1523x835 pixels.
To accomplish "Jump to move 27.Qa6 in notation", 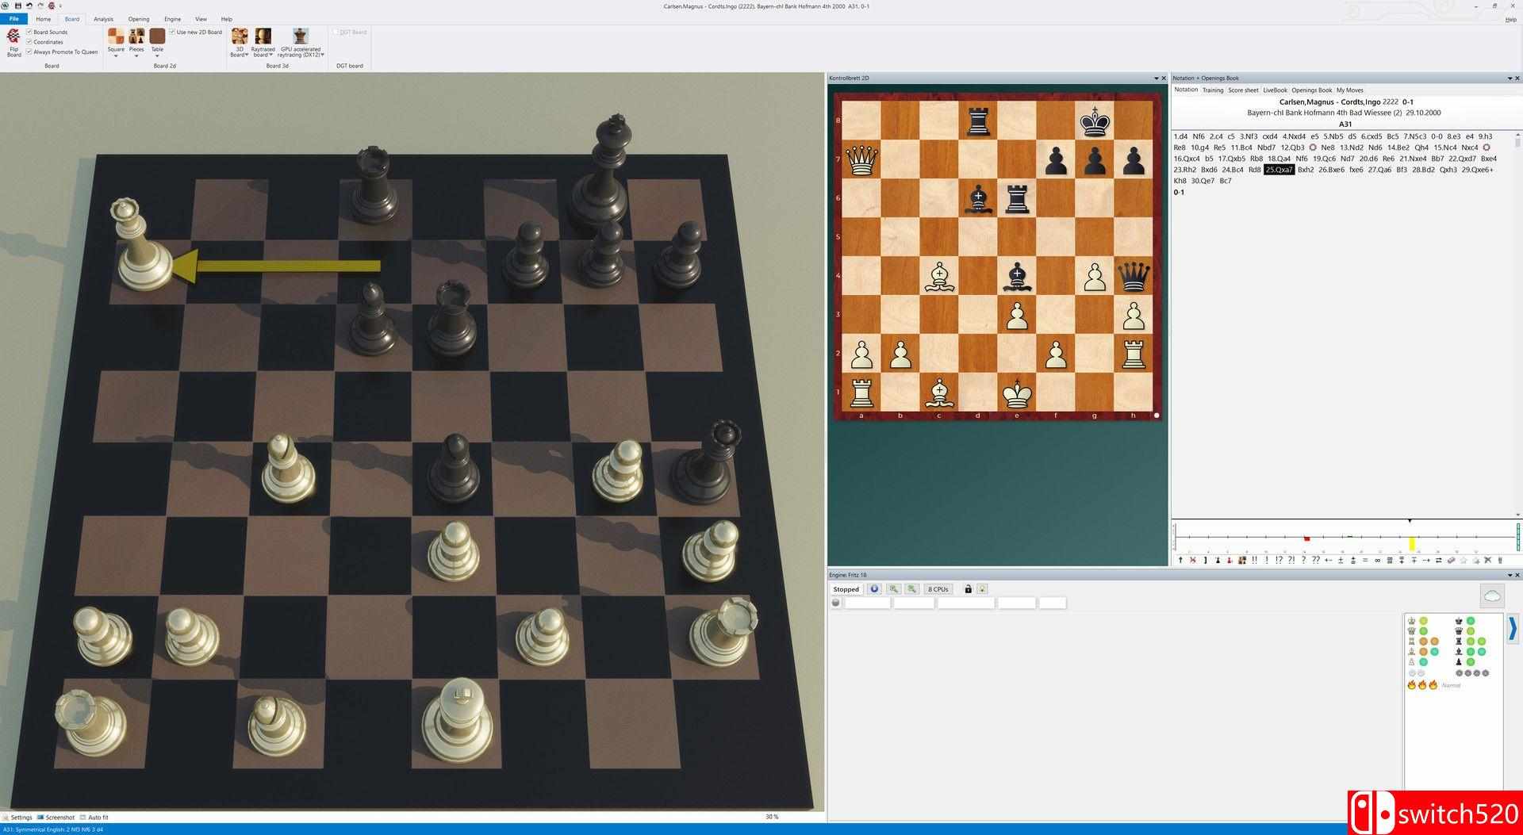I will click(1379, 170).
